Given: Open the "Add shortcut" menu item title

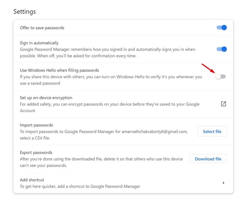Looking at the screenshot, I should pos(32,180).
